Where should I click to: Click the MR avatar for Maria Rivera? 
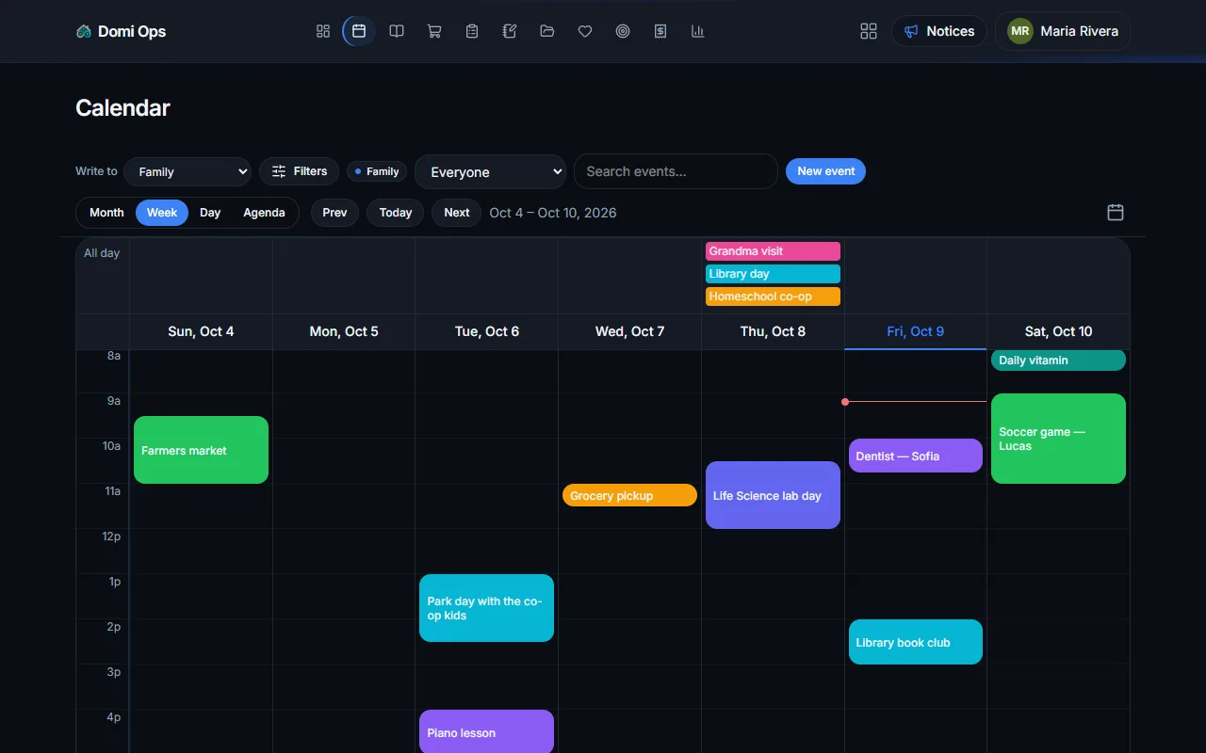tap(1020, 31)
